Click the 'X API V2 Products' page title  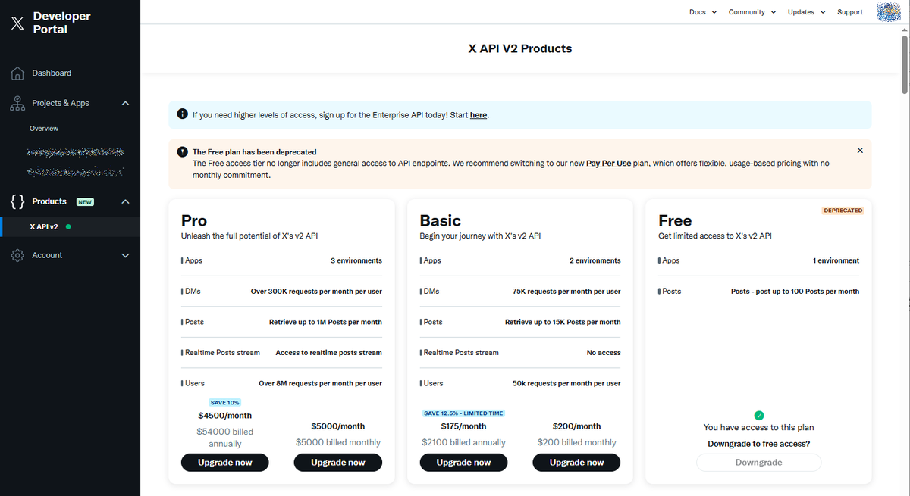click(x=520, y=48)
